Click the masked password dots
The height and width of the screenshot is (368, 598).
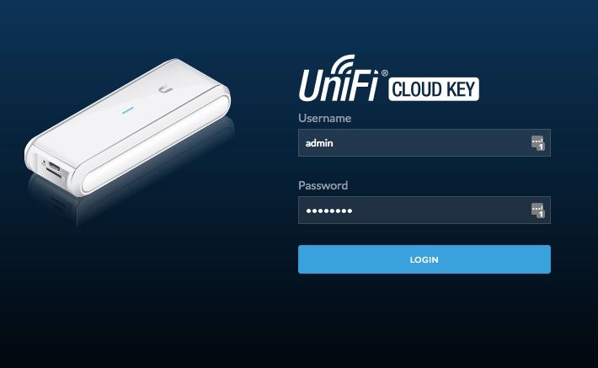click(329, 211)
